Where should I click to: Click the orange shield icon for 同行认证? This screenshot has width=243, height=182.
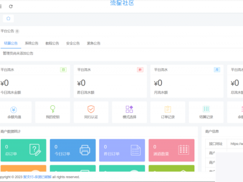pyautogui.click(x=91, y=109)
